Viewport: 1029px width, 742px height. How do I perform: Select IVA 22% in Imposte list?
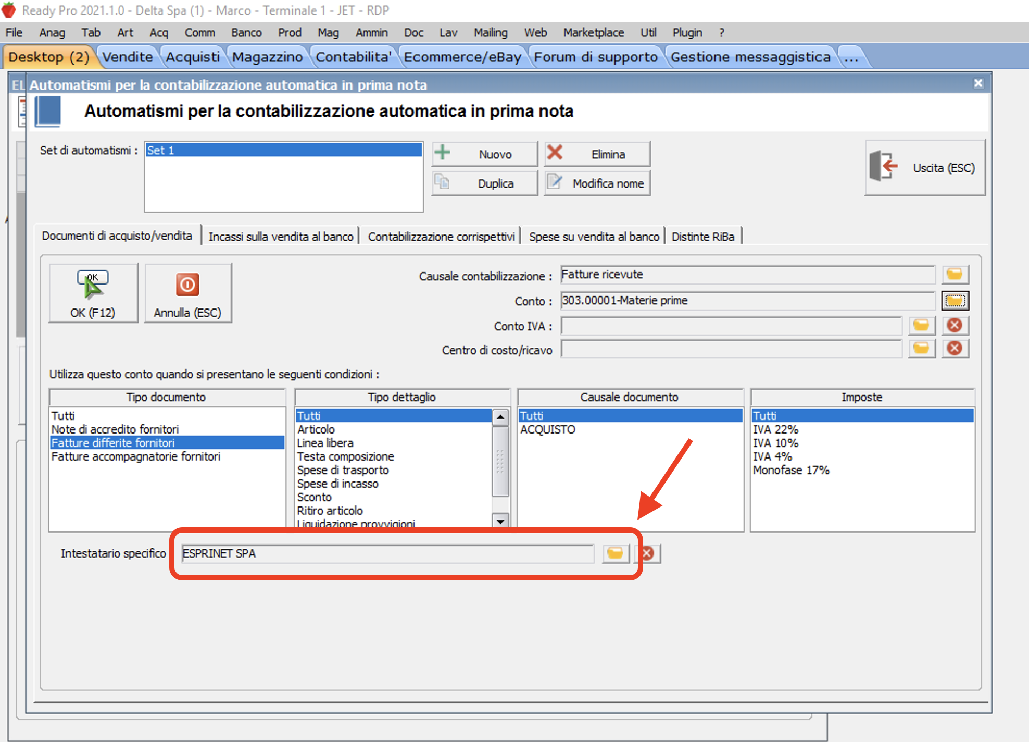coord(775,429)
